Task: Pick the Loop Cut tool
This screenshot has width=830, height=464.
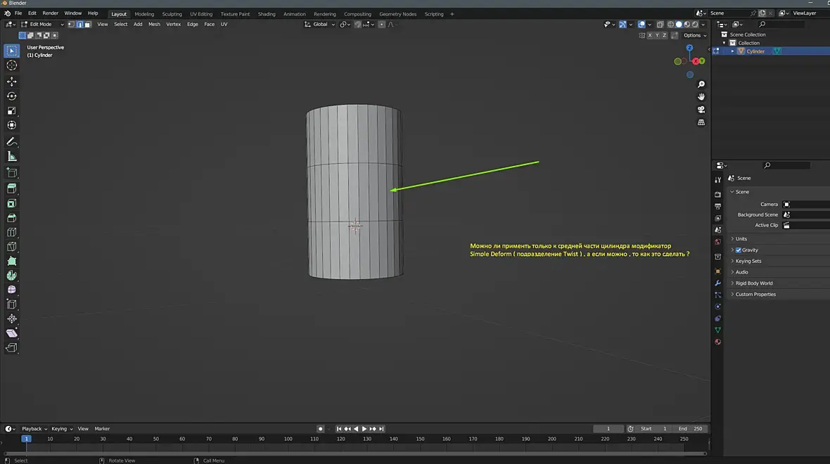Action: point(12,232)
